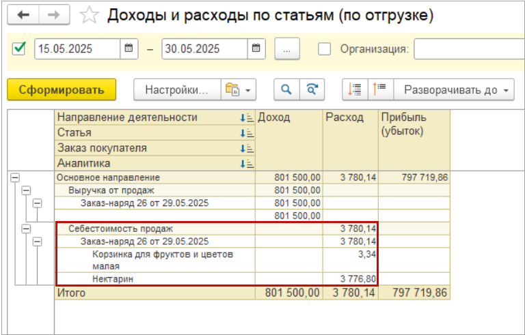Click the find next search icon
The width and height of the screenshot is (525, 335).
pos(311,89)
